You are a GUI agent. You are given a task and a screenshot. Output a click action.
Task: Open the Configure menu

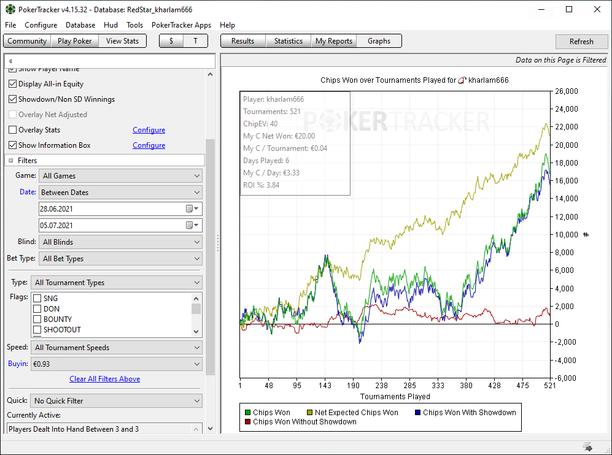pos(41,25)
